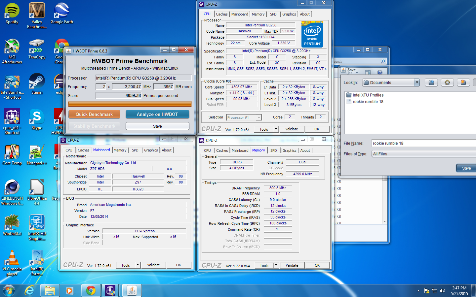Click the Z97-HD3 model field
This screenshot has width=476, height=297.
[x=120, y=169]
